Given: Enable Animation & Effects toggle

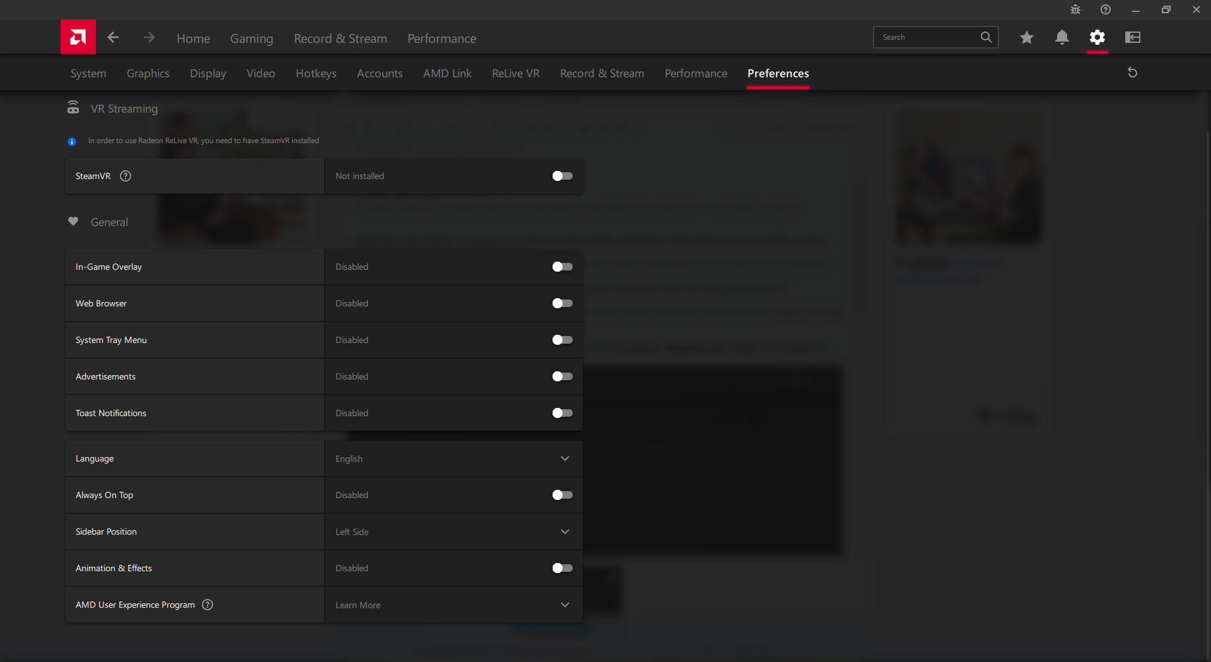Looking at the screenshot, I should [x=562, y=568].
